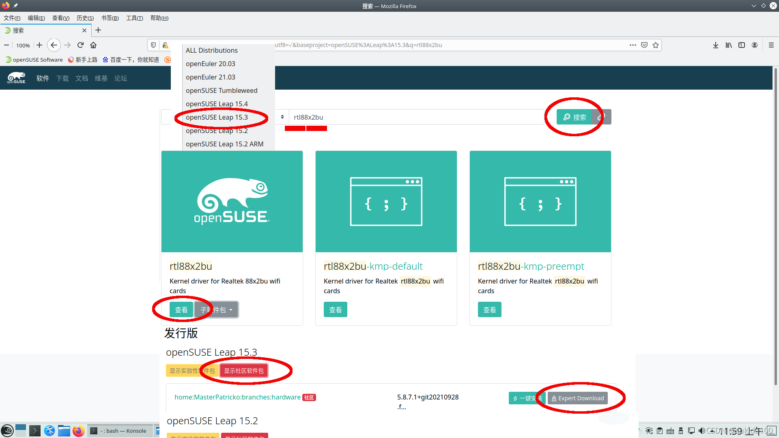The height and width of the screenshot is (438, 779).
Task: Select the 搜索 browser tab
Action: (x=45, y=30)
